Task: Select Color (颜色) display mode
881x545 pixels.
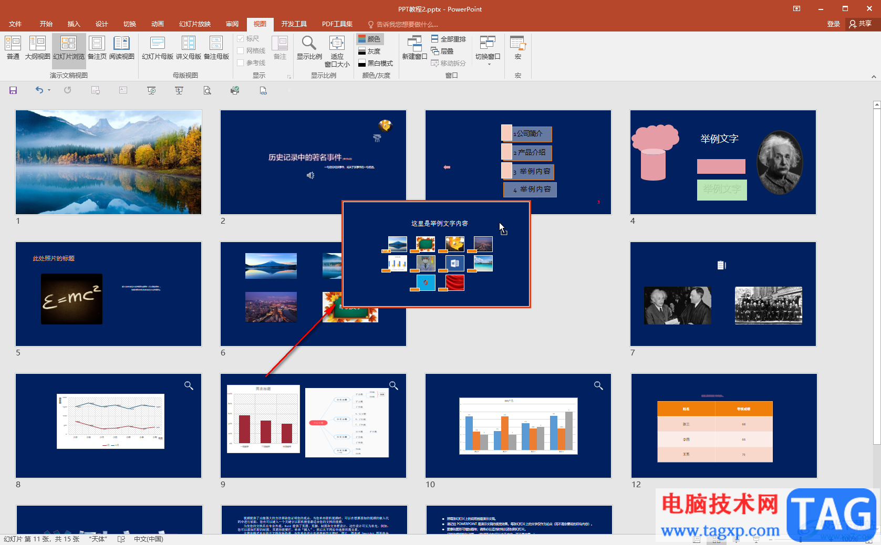Action: [x=370, y=39]
